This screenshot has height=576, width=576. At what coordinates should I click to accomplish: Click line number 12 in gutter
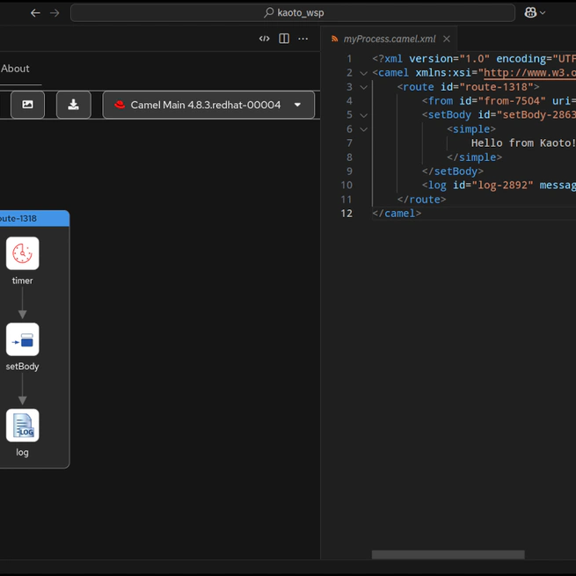pyautogui.click(x=346, y=214)
